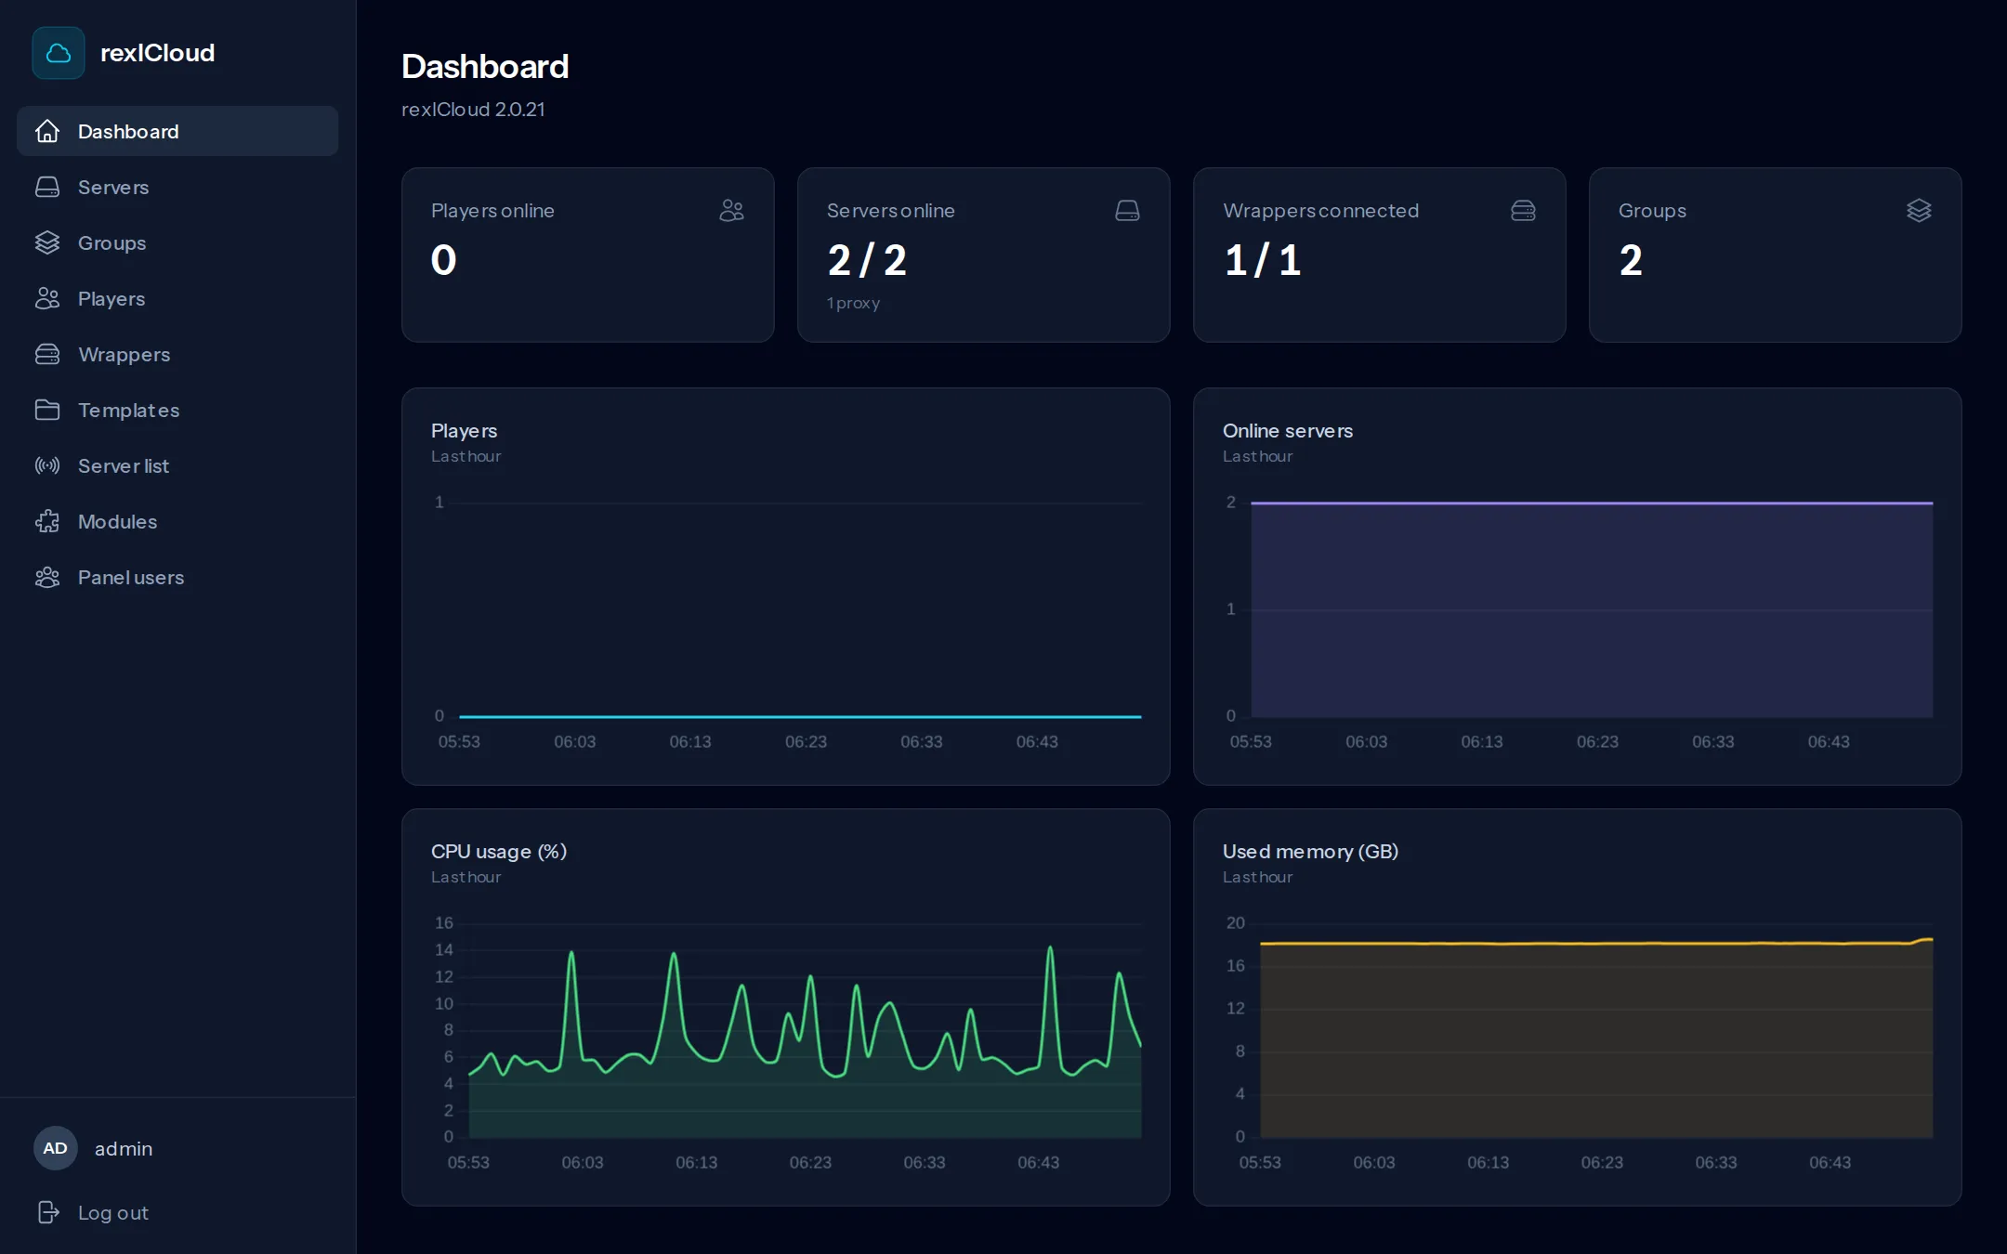Screen dimensions: 2007x1254
Task: Click the CPU usage (%) chart title
Action: pyautogui.click(x=499, y=852)
